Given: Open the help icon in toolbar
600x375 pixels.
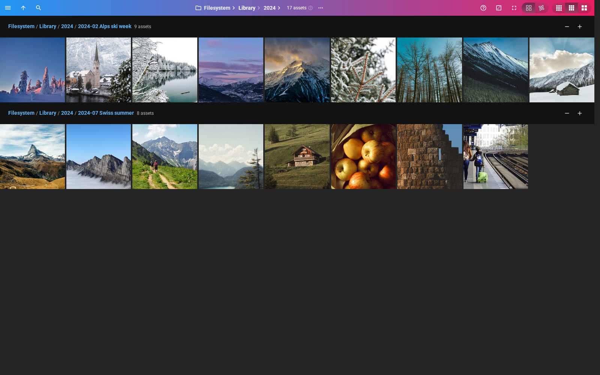Looking at the screenshot, I should click(x=483, y=8).
